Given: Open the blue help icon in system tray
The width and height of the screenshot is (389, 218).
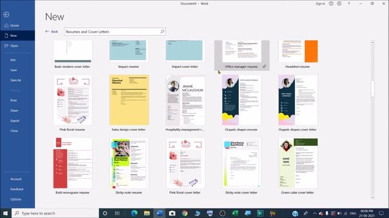Looking at the screenshot, I should click(x=295, y=213).
